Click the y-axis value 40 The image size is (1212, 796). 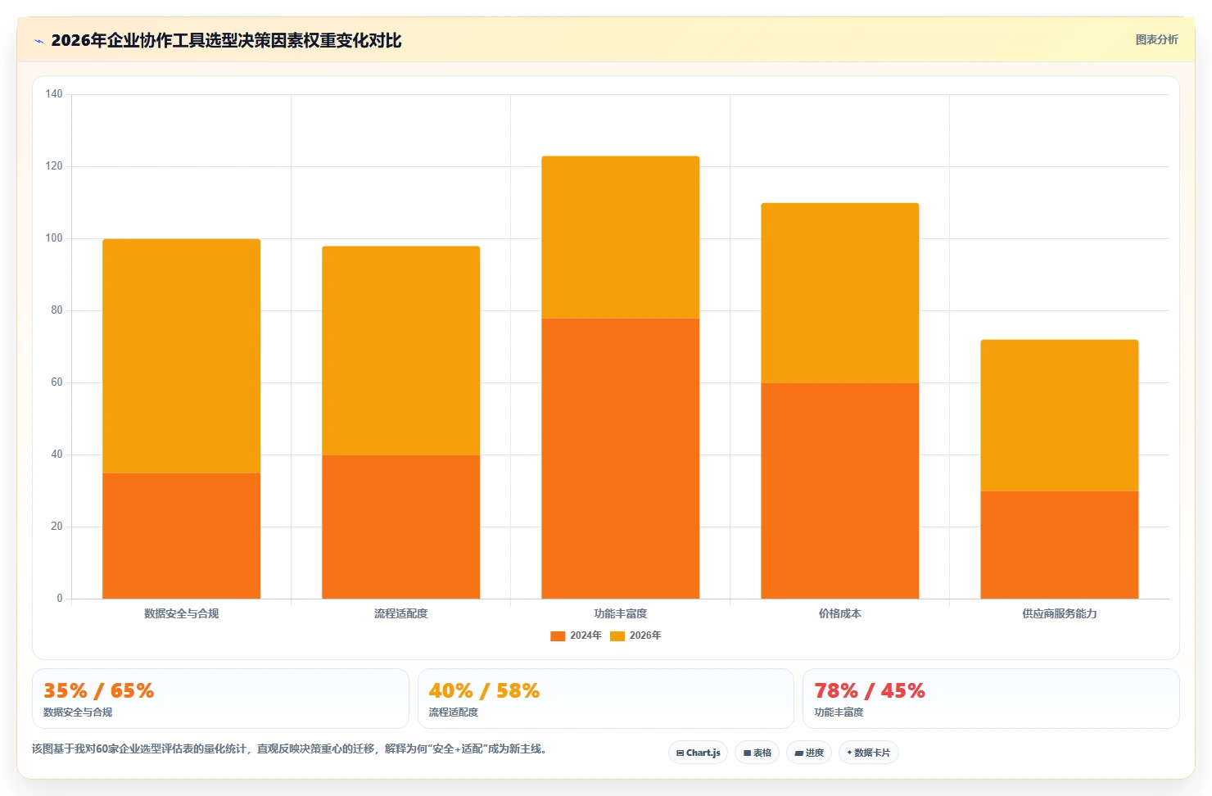[57, 455]
